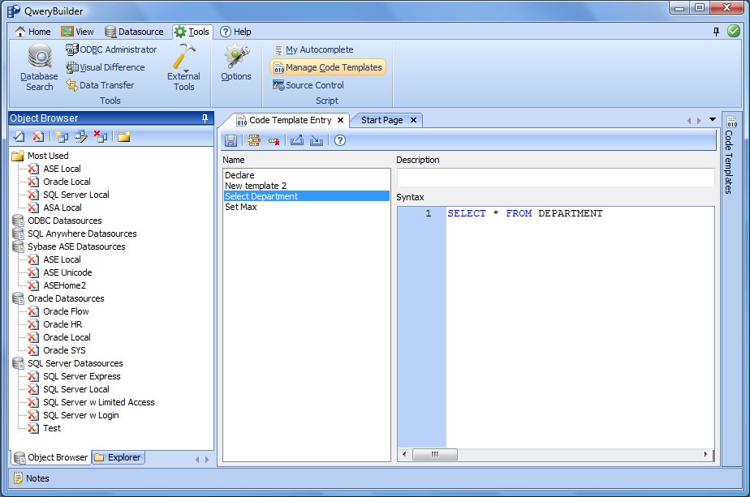Screen dimensions: 750x497
Task: Switch to Start Page tab
Action: point(381,120)
